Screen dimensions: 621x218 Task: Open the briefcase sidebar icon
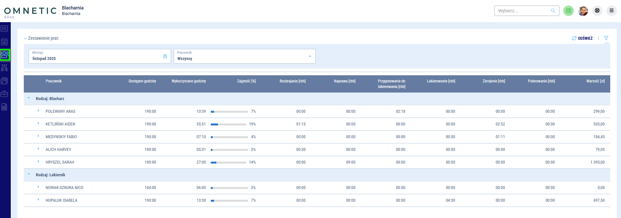(5, 94)
